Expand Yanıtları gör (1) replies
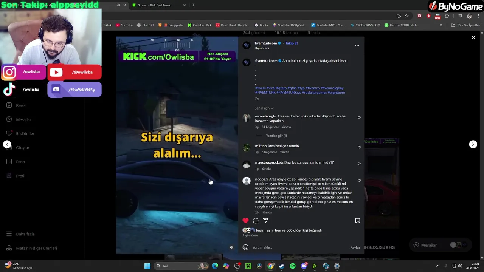The image size is (484, 272). 276,136
